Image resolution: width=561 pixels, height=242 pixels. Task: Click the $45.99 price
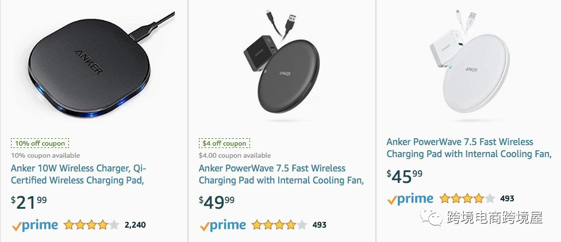pos(404,175)
